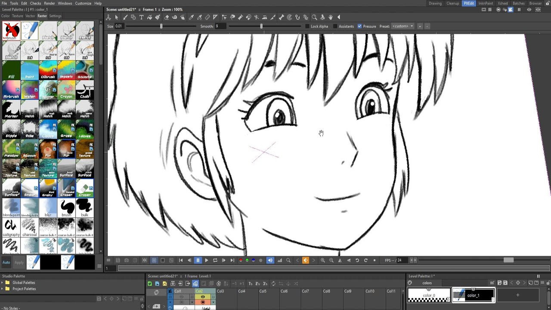Image resolution: width=551 pixels, height=310 pixels.
Task: Select the Animate tool
Action: pyautogui.click(x=108, y=17)
